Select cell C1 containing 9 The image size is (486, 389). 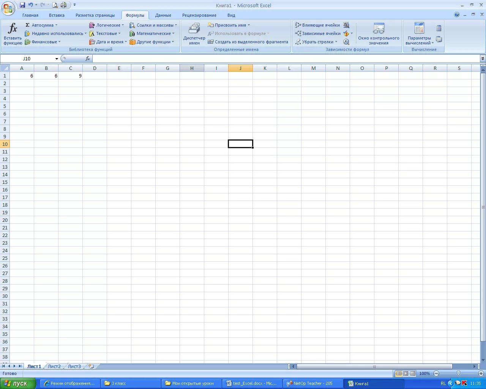click(71, 76)
